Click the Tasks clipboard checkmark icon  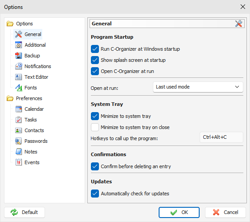tap(19, 120)
